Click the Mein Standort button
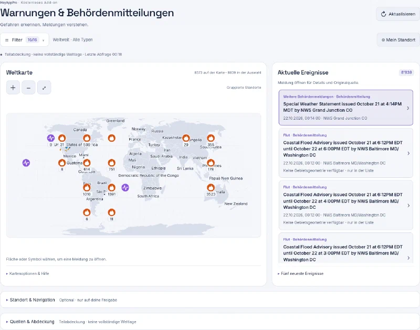Viewport: 420px width, 330px height. click(x=398, y=40)
